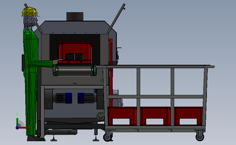This screenshot has height=145, width=236.
Task: Select the right blue motor housing
Action: click(x=81, y=98)
